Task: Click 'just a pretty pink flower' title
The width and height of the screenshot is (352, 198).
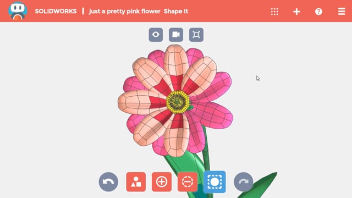Action: pos(125,11)
